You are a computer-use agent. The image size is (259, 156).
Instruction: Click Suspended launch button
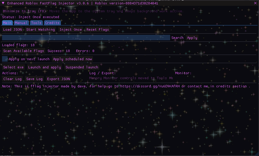pos(82,67)
